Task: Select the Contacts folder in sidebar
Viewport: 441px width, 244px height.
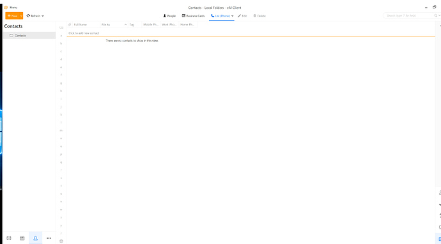Action: (x=29, y=35)
